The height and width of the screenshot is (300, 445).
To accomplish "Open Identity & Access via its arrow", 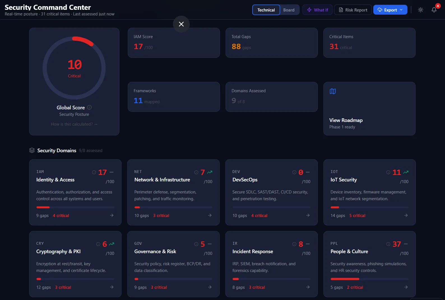I will coord(112,215).
